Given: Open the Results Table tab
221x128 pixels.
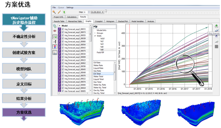Looking at the screenshot, I should coord(59,21).
